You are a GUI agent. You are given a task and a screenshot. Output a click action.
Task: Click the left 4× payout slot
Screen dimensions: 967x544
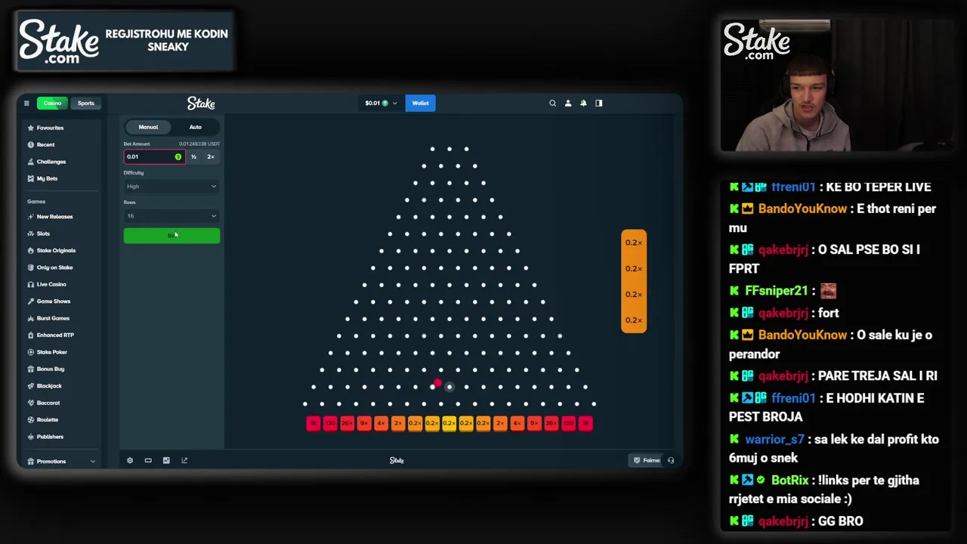[381, 423]
